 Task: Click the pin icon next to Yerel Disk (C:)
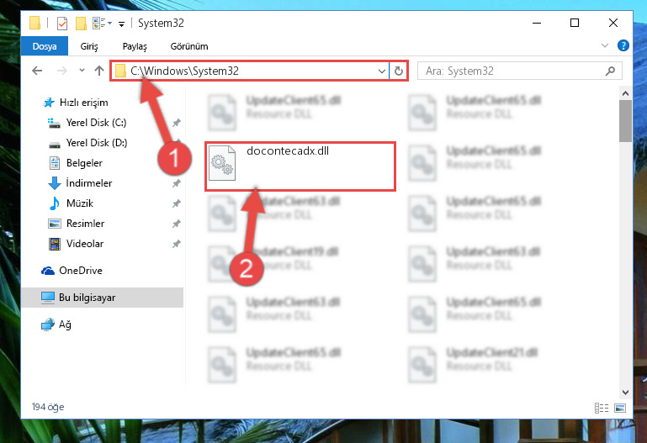click(x=176, y=123)
